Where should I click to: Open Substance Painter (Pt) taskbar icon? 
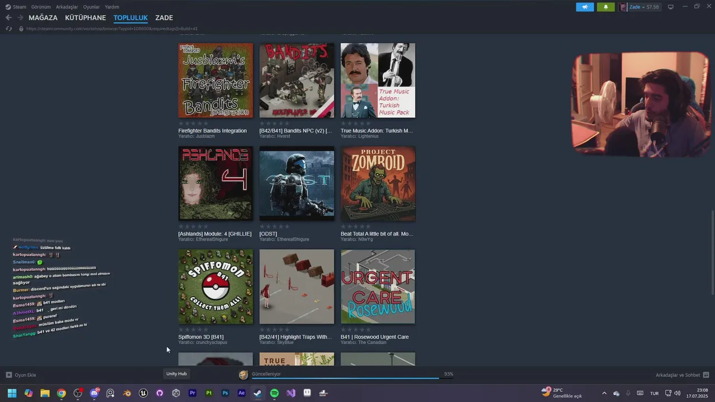coord(209,393)
